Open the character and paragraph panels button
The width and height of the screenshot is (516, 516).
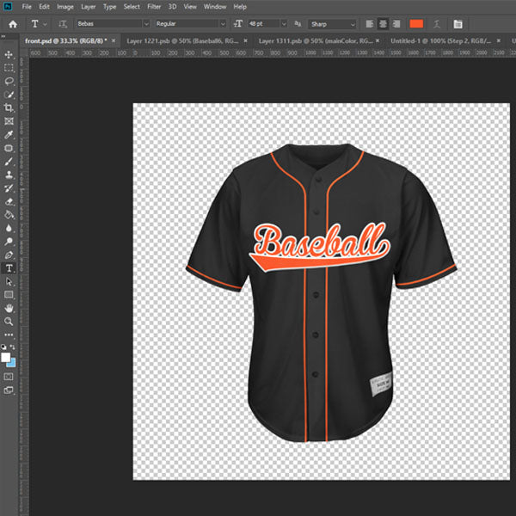tap(458, 24)
